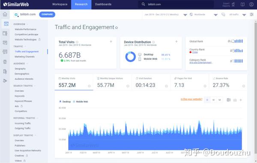Open the user account profile icon
257x163 pixels.
point(251,4)
